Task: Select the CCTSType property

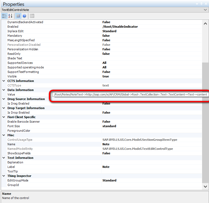Action: (x=14, y=85)
